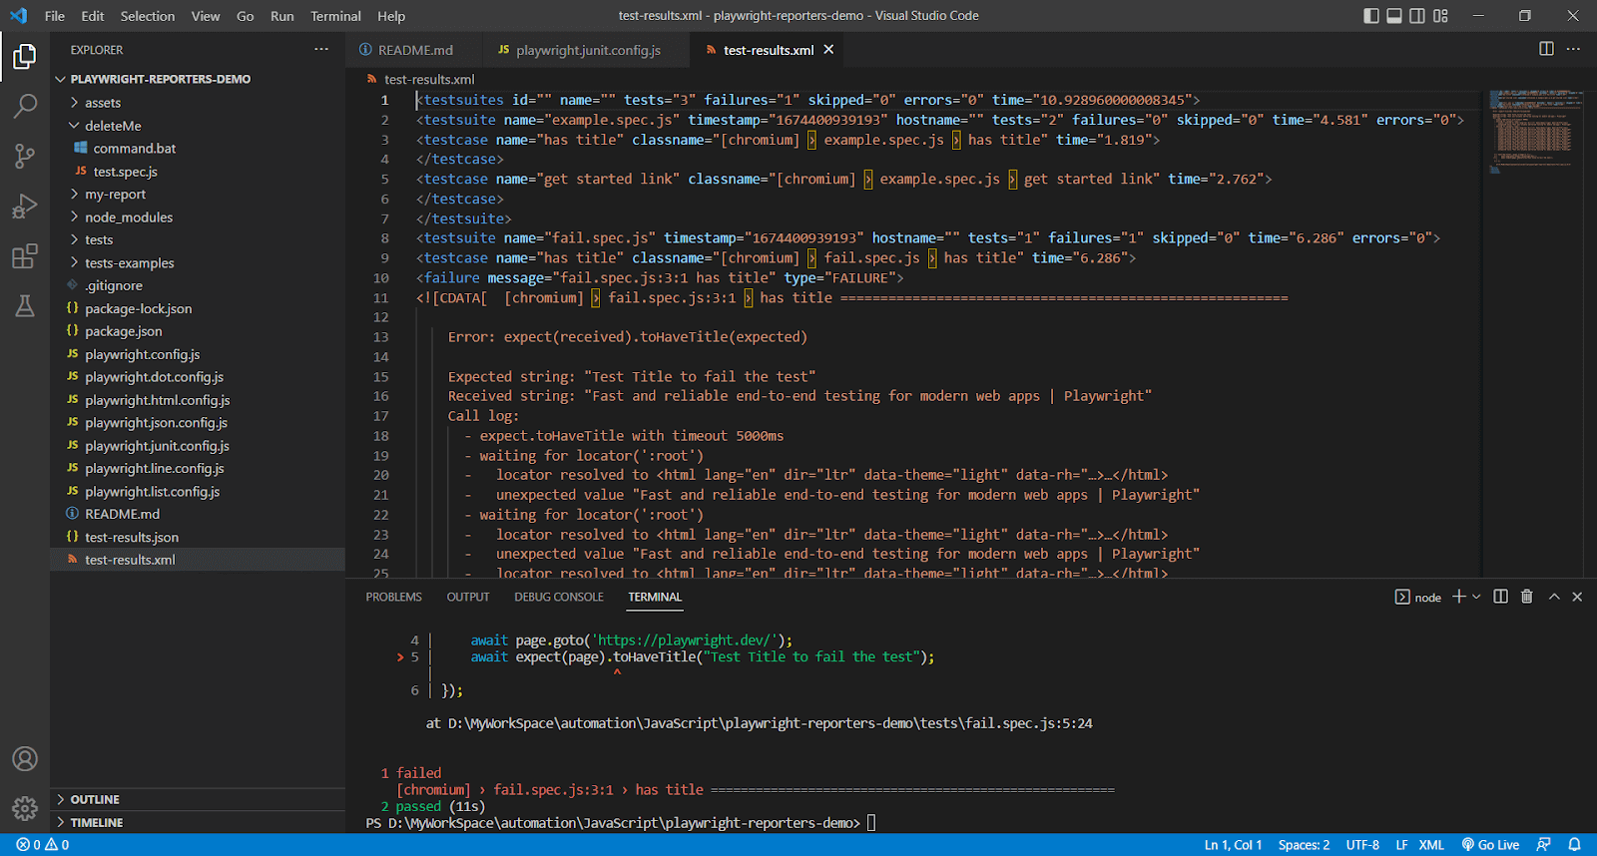Split the terminal with split icon

(x=1500, y=597)
